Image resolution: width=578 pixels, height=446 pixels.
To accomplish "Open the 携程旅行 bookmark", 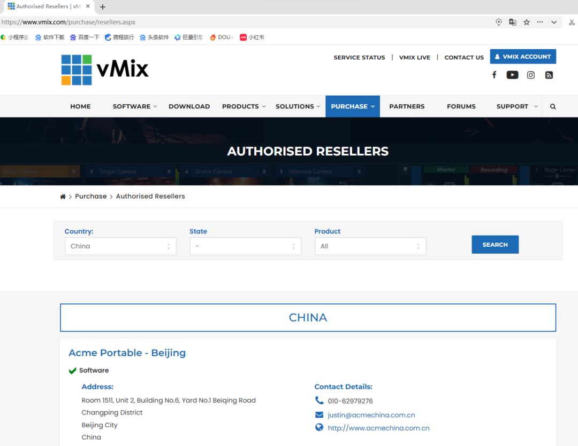I will coord(119,37).
